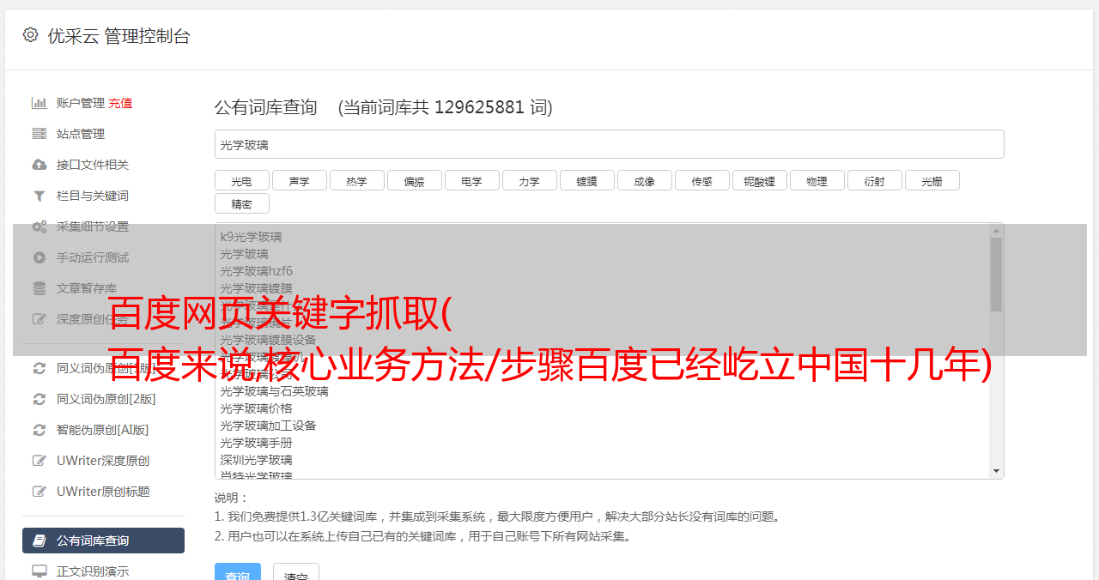Click the database icon for 文章暂存库
The image size is (1099, 580).
[x=39, y=288]
